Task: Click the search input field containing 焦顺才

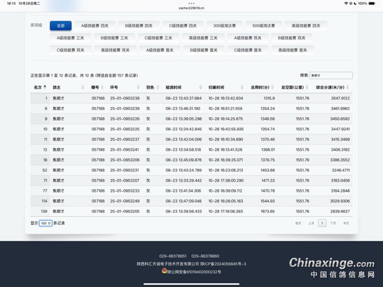Action: 331,75
